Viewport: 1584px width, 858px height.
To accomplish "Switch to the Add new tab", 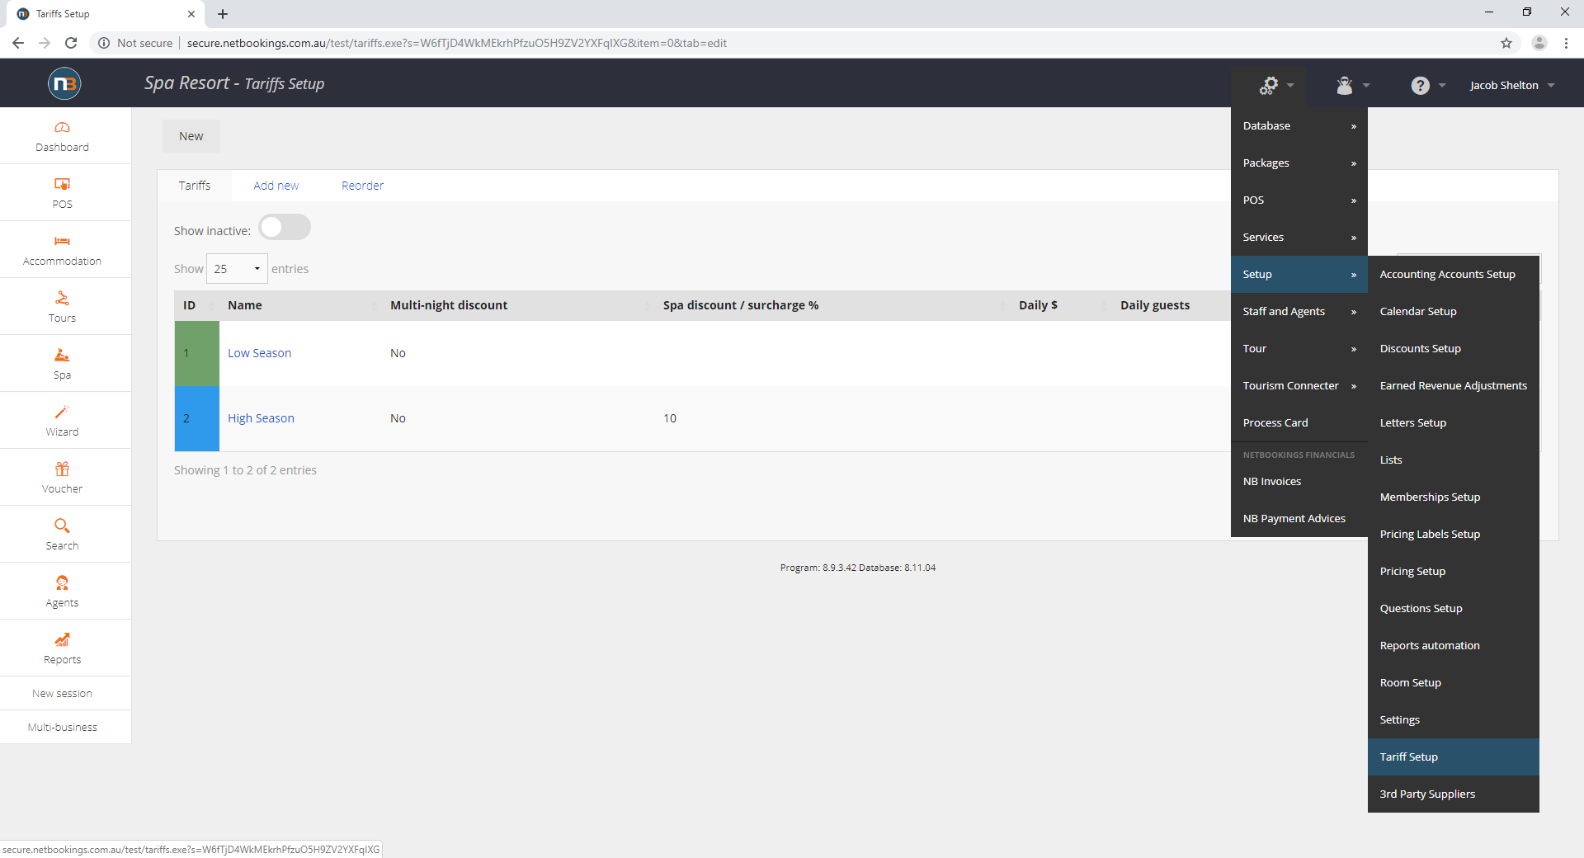I will [x=276, y=186].
